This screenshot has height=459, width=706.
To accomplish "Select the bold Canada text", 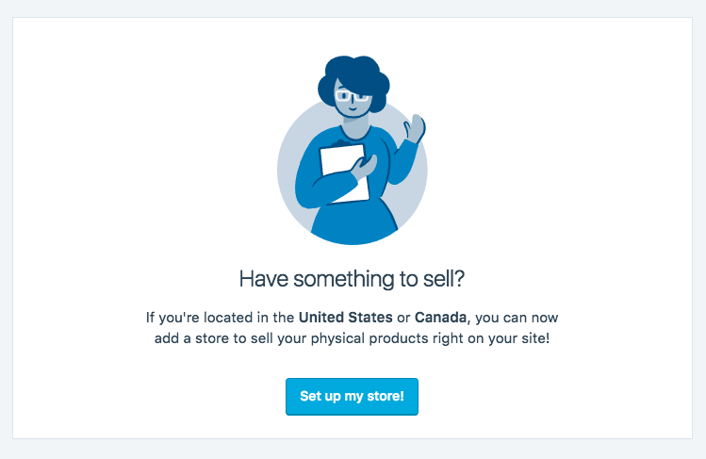I will click(x=440, y=318).
